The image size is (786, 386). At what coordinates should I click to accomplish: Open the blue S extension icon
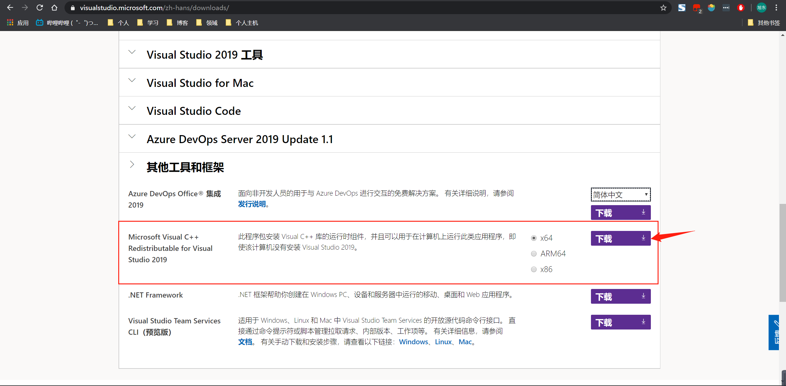click(682, 8)
